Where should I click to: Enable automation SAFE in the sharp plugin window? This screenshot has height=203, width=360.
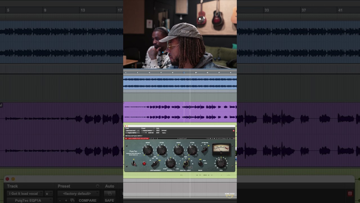[158, 133]
